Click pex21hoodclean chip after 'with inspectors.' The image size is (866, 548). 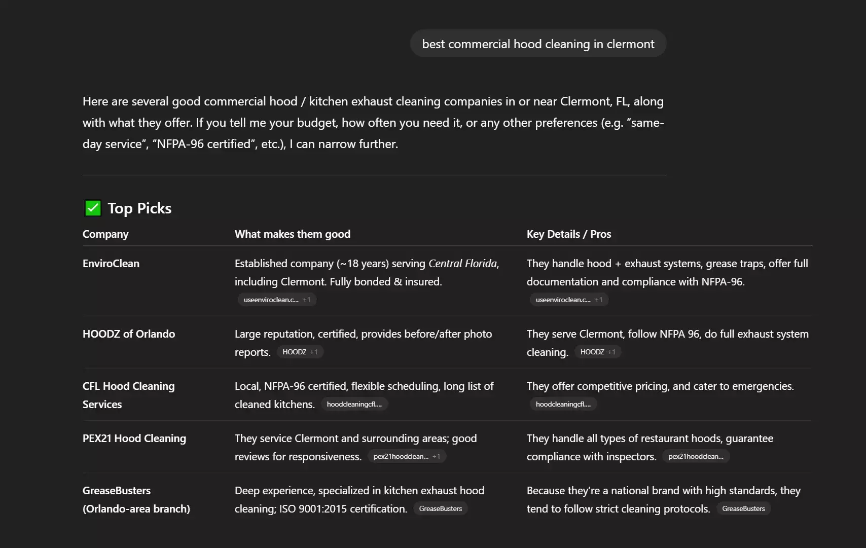(696, 456)
